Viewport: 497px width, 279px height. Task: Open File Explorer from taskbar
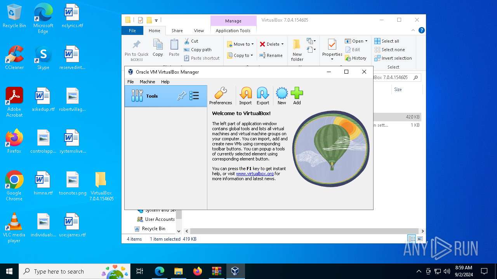tap(178, 271)
